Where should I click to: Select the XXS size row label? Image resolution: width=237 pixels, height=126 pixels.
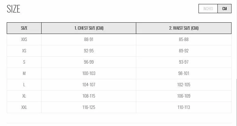coord(24,39)
